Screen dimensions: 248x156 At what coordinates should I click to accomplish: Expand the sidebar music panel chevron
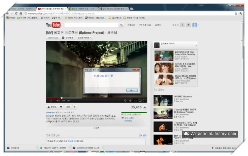[196, 45]
